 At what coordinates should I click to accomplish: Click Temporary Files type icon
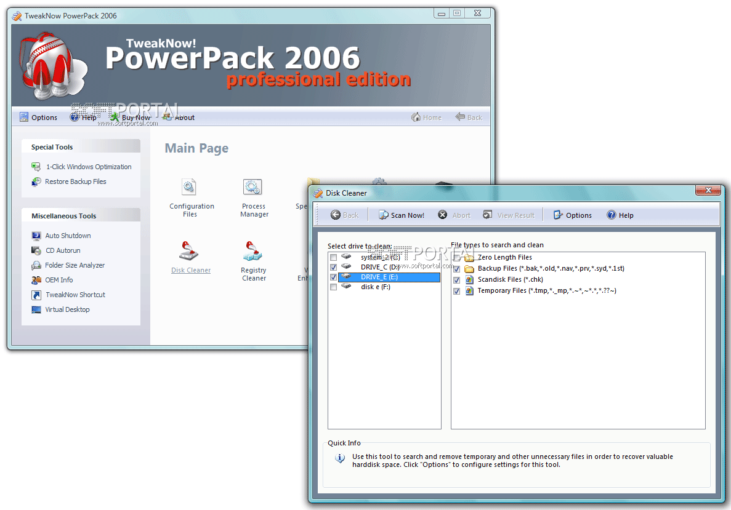469,290
